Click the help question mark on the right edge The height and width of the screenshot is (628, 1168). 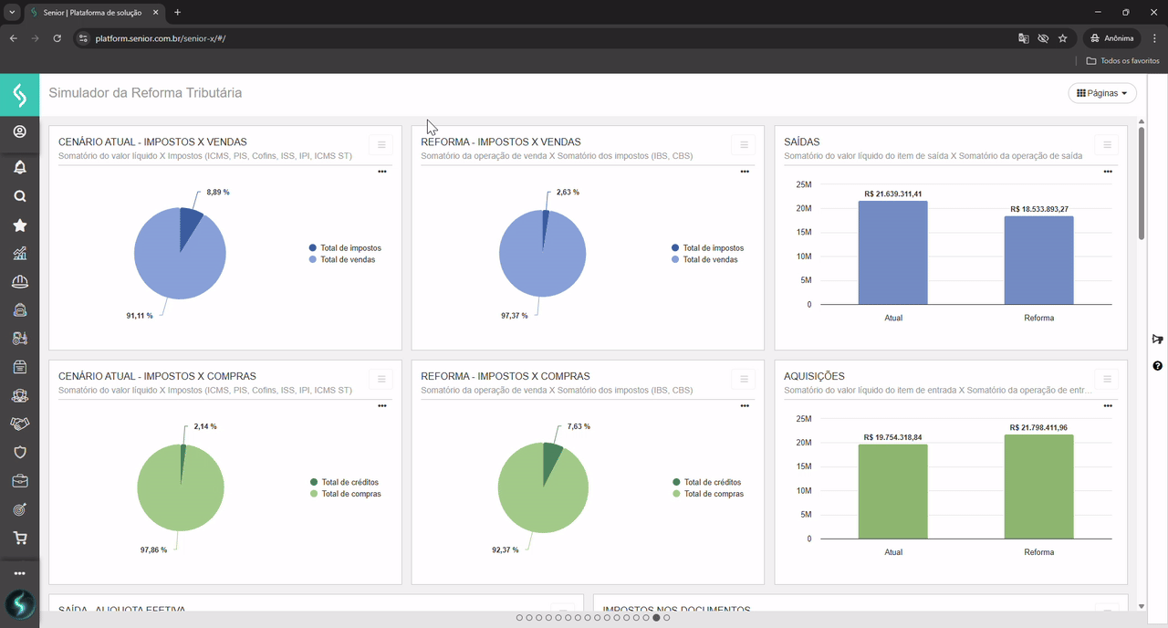tap(1157, 366)
